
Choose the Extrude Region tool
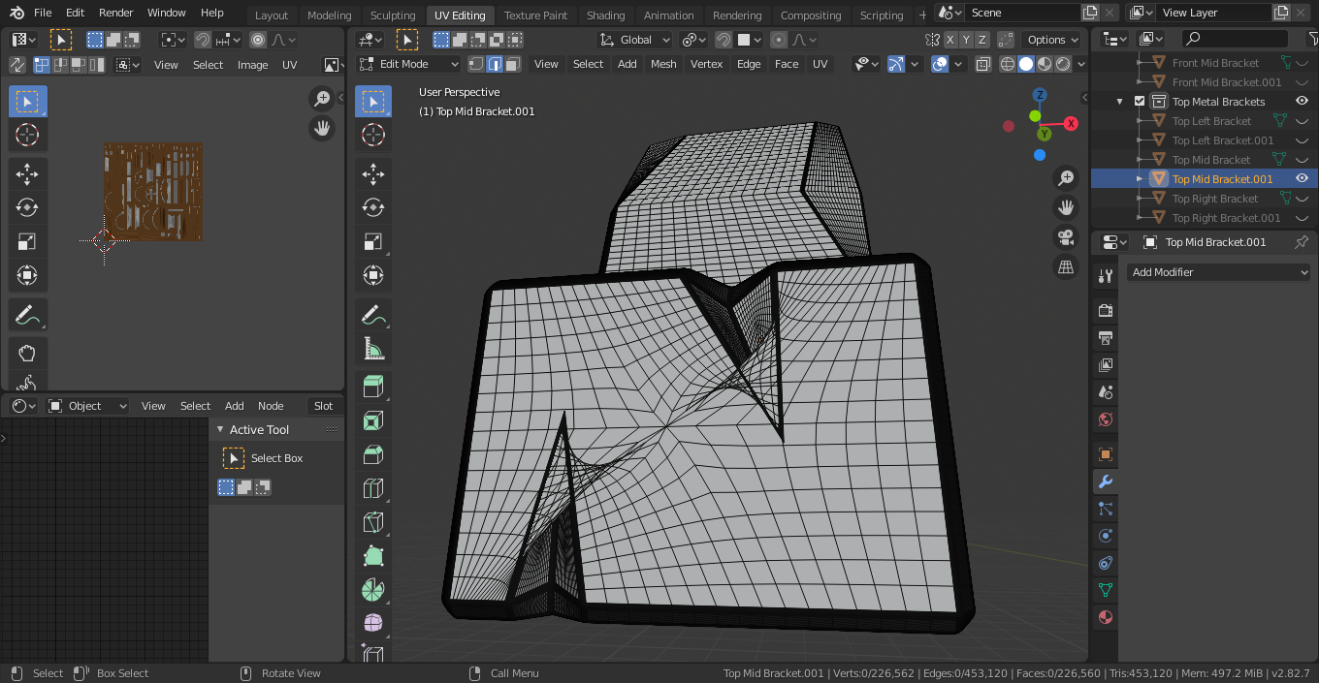(x=373, y=388)
